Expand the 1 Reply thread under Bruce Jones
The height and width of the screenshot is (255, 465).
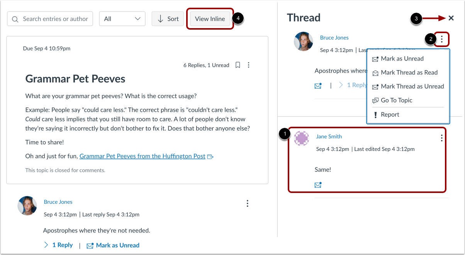click(58, 245)
